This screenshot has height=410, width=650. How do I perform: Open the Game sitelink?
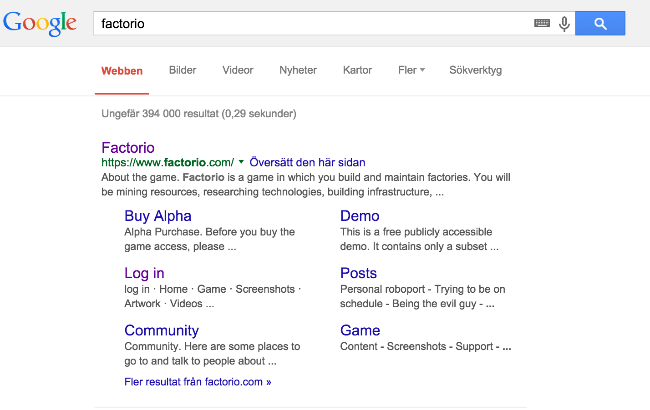coord(360,330)
